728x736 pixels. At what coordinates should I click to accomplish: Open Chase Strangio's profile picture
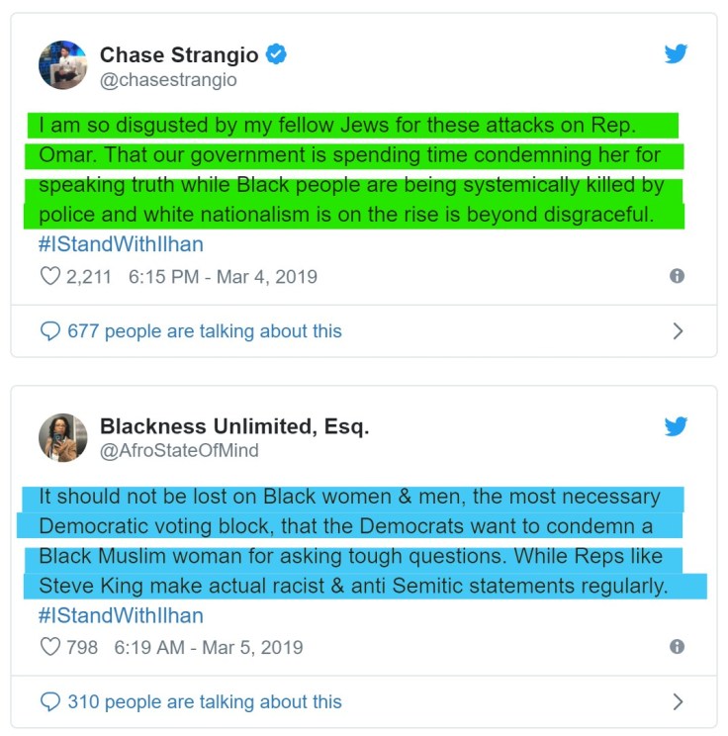click(63, 65)
